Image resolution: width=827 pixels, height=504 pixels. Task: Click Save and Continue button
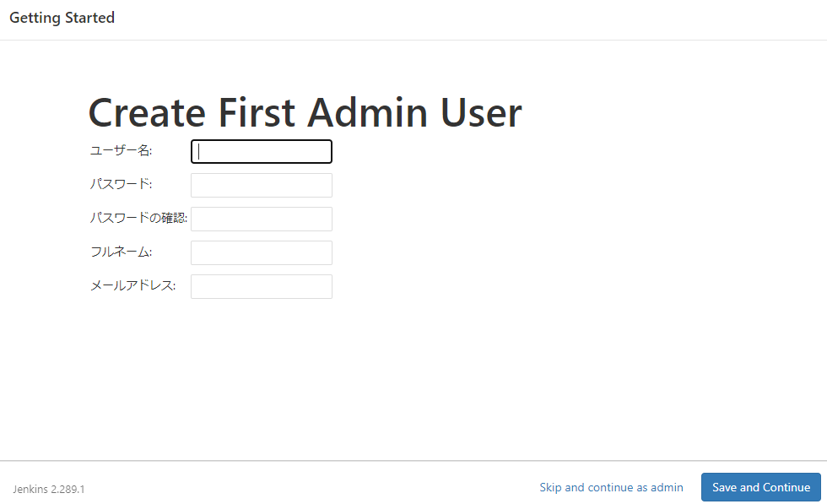click(760, 487)
